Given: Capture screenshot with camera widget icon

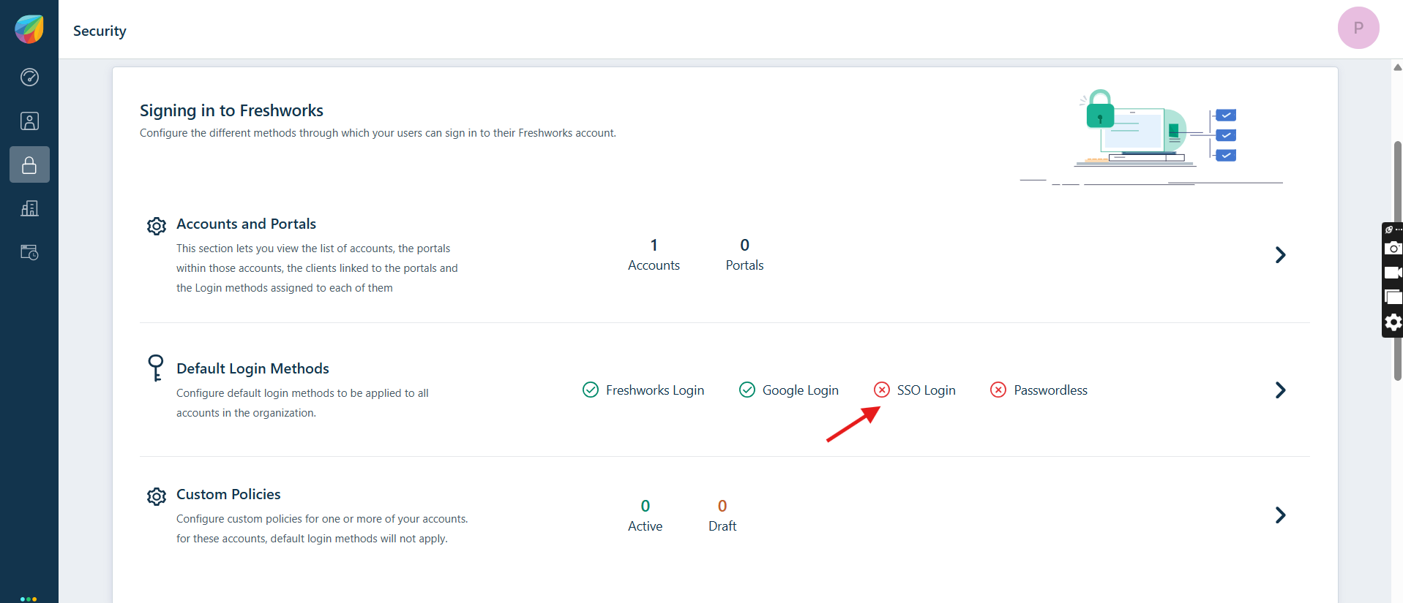Looking at the screenshot, I should click(1393, 248).
